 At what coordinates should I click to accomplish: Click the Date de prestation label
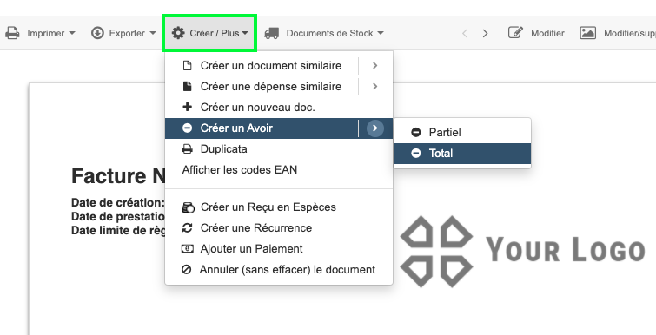[118, 216]
